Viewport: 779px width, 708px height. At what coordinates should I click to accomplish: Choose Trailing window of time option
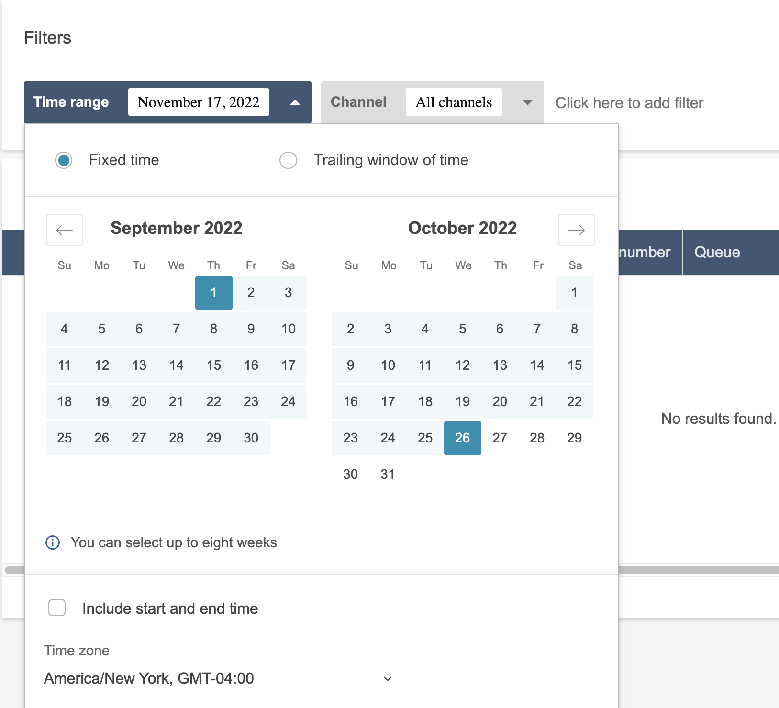(288, 160)
